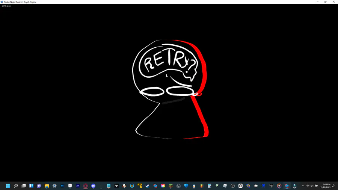Open the volume speaker tray icon
This screenshot has height=190, width=338.
312,186
